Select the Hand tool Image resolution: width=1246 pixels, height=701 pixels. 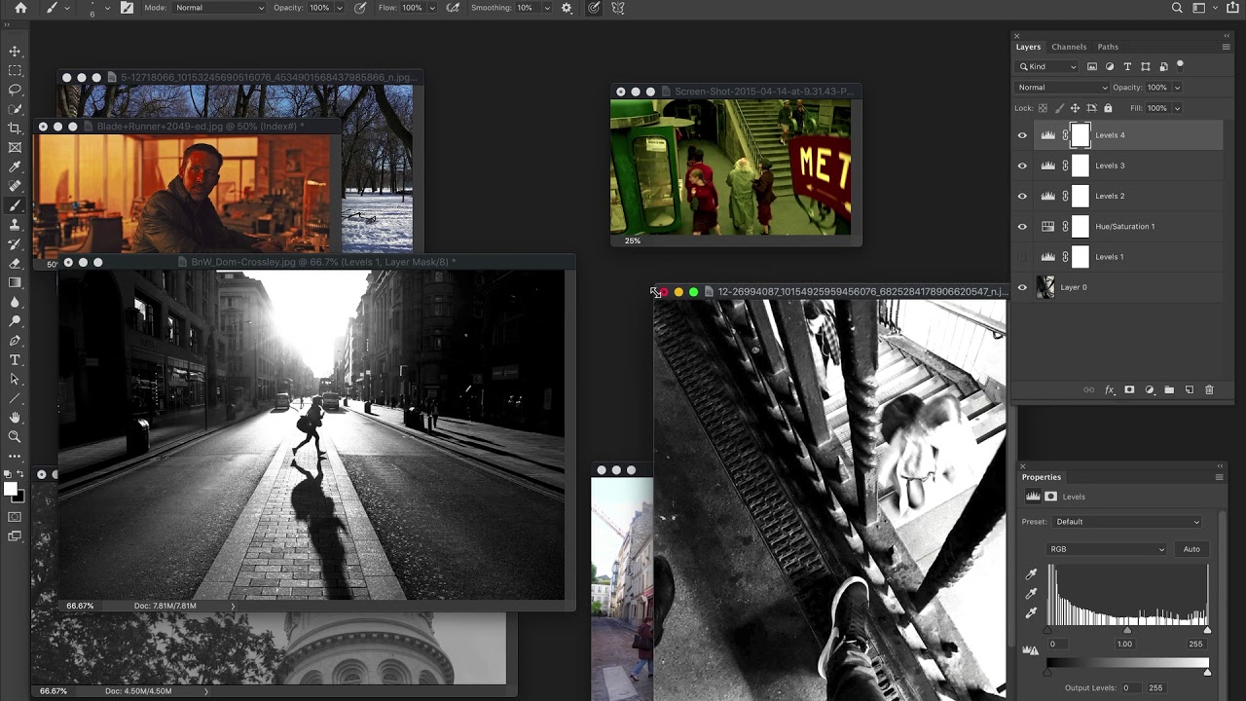point(15,418)
